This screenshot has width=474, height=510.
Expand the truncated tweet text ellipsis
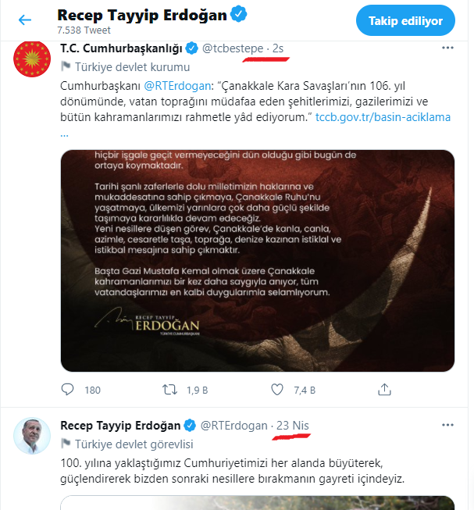pyautogui.click(x=64, y=133)
